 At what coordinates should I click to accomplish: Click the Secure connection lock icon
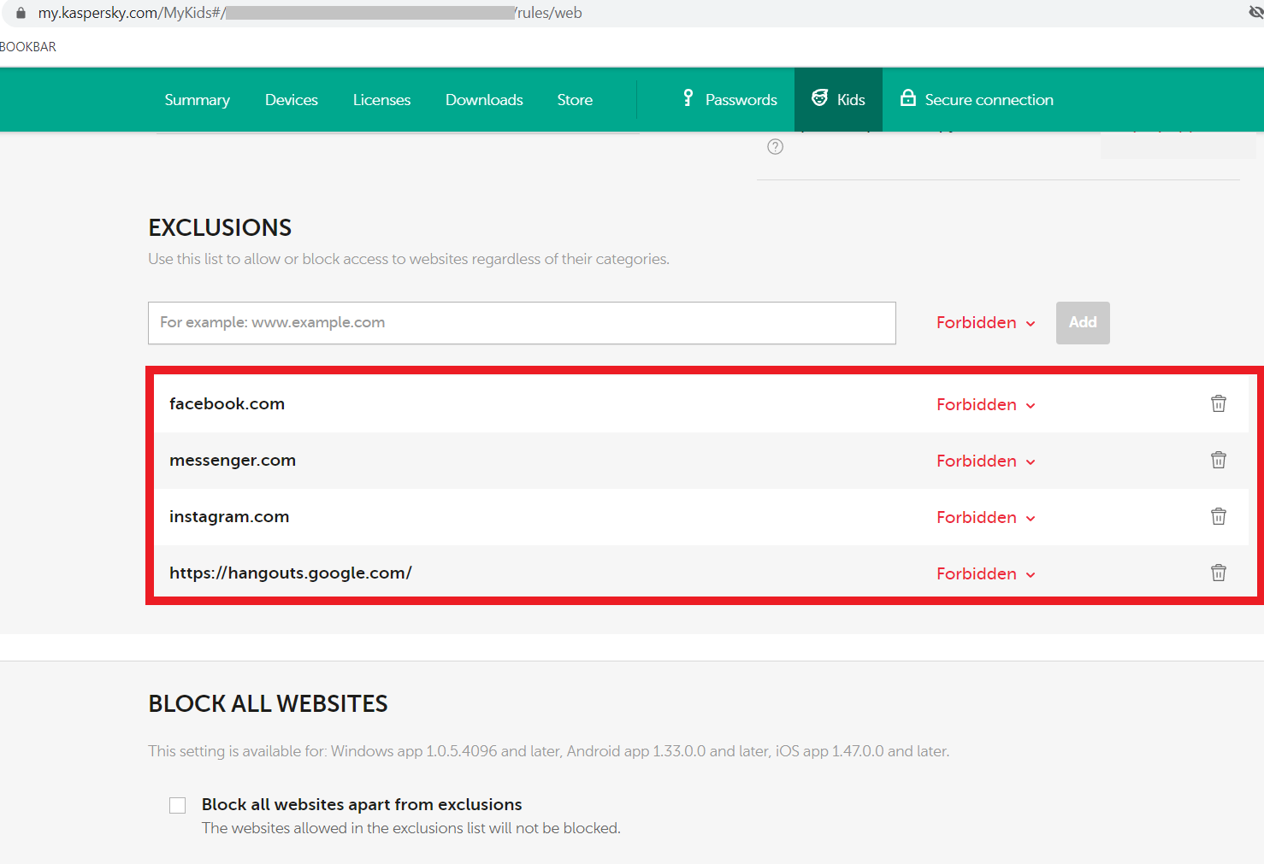908,98
